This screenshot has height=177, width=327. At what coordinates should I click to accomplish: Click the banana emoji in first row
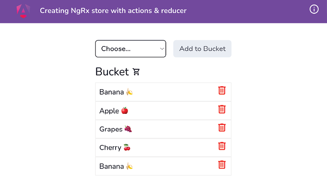point(130,92)
